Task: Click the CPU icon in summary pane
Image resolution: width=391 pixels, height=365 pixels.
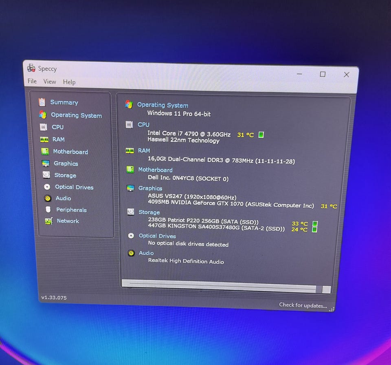Action: [x=129, y=124]
